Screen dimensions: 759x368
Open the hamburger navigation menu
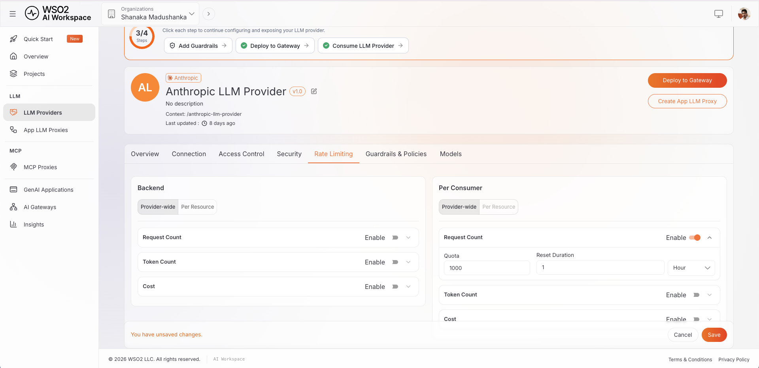point(13,14)
